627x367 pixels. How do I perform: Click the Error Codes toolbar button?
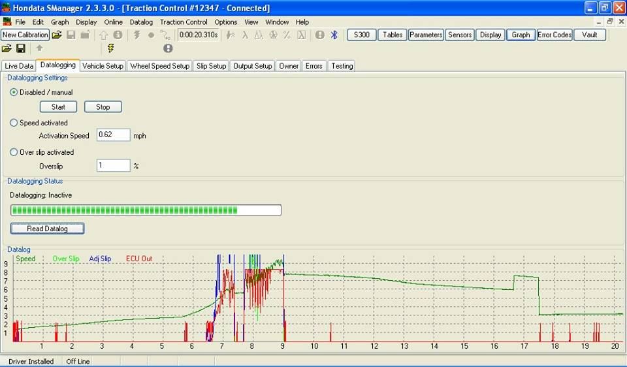click(555, 35)
